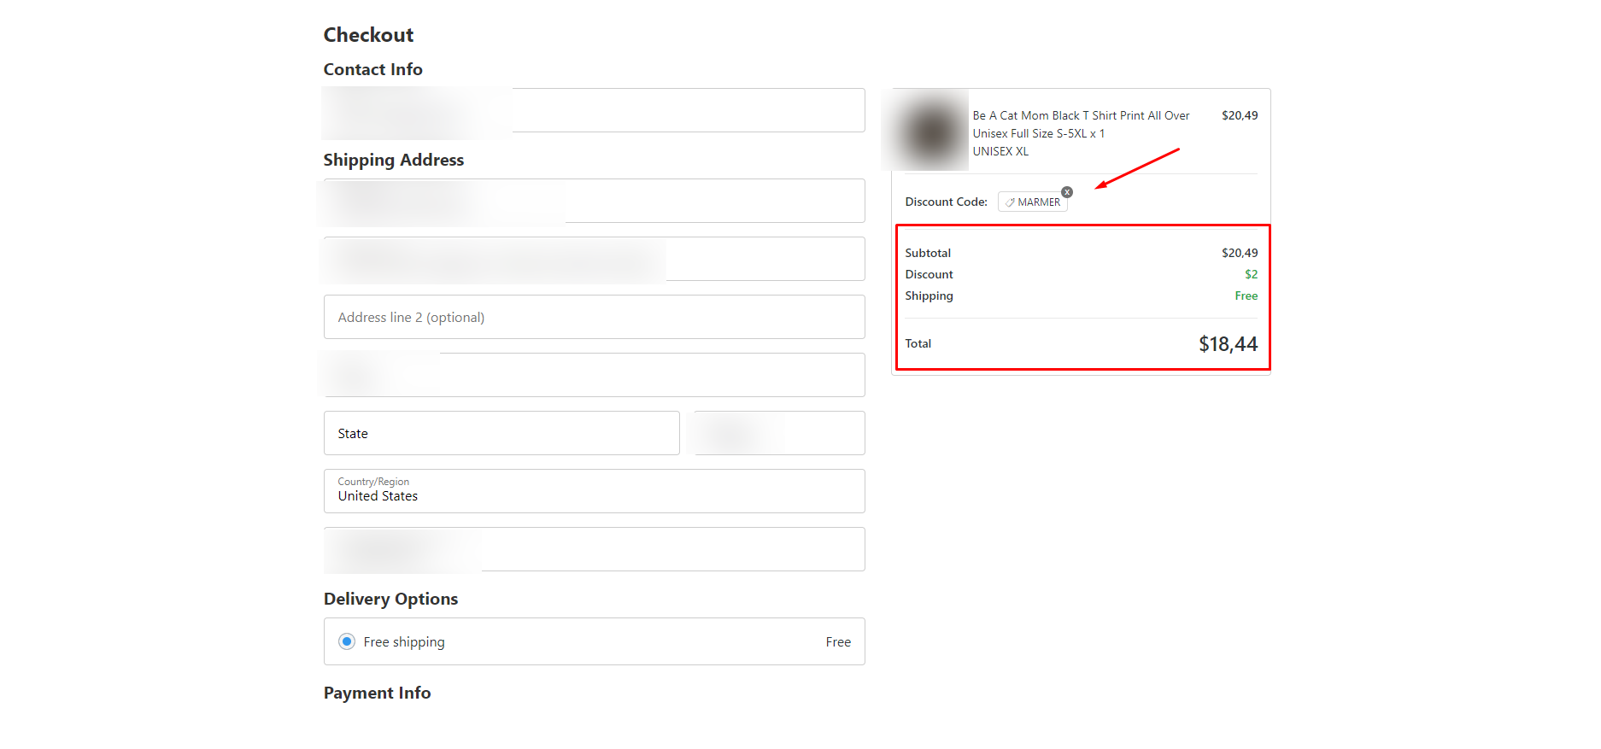Click the field directly above Address line 2
Viewport: 1601px width, 749px height.
pos(595,259)
